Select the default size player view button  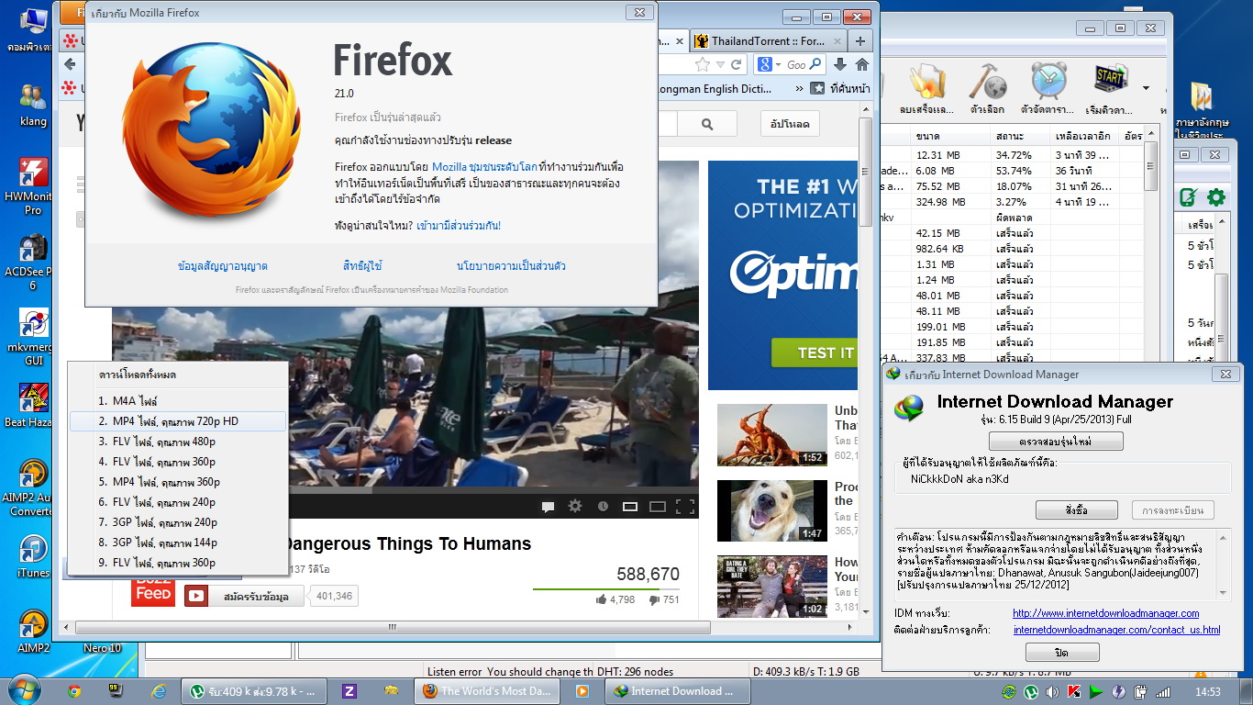tap(630, 506)
